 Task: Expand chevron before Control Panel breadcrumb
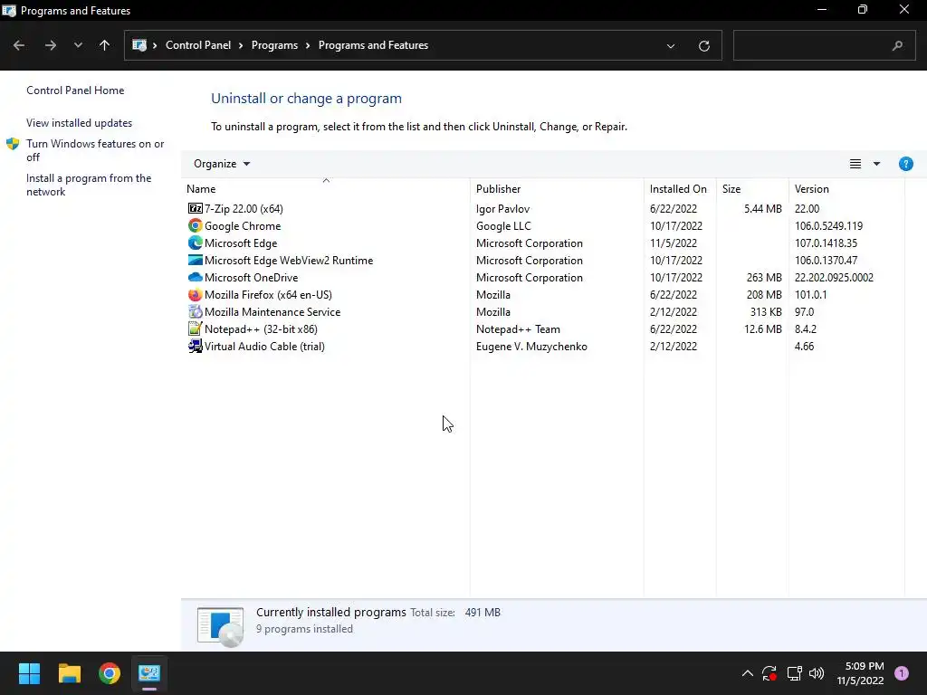(x=155, y=45)
